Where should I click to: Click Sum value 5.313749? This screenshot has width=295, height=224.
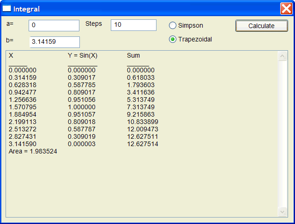[x=141, y=100]
